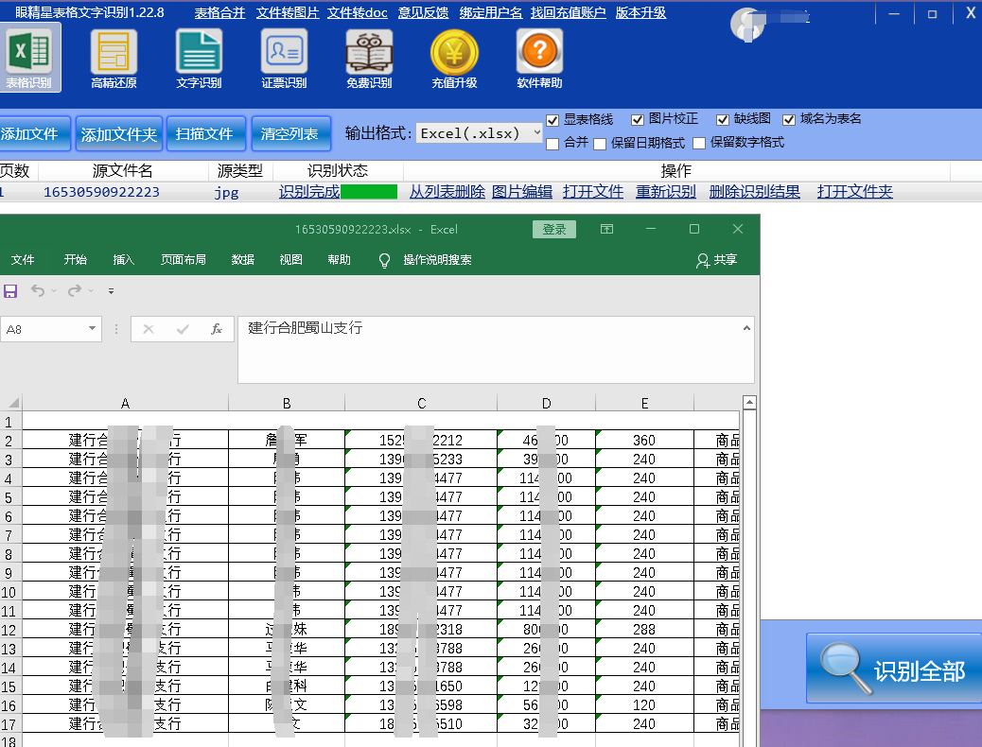The width and height of the screenshot is (982, 747).
Task: Click the 重新识别 link
Action: click(666, 192)
